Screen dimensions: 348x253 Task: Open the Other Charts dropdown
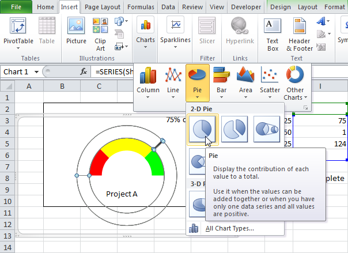295,81
